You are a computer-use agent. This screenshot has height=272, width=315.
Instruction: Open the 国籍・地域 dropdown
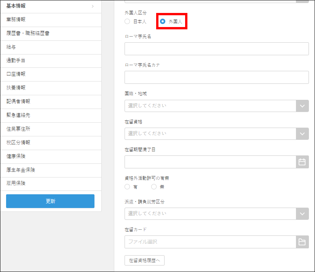tap(216, 106)
